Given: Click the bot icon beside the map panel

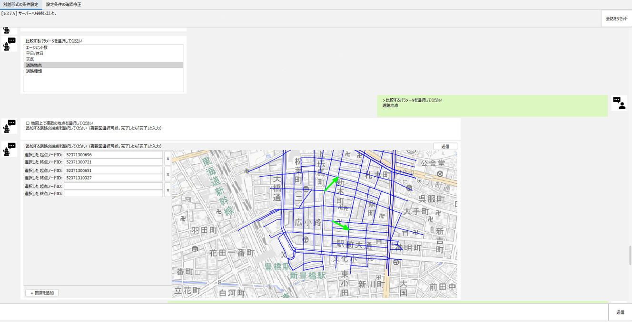Looking at the screenshot, I should coord(9,149).
